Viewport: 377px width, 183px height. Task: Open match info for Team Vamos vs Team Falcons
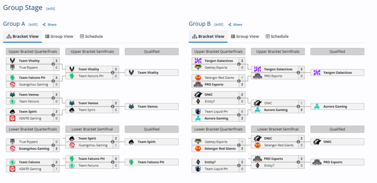pos(53,98)
